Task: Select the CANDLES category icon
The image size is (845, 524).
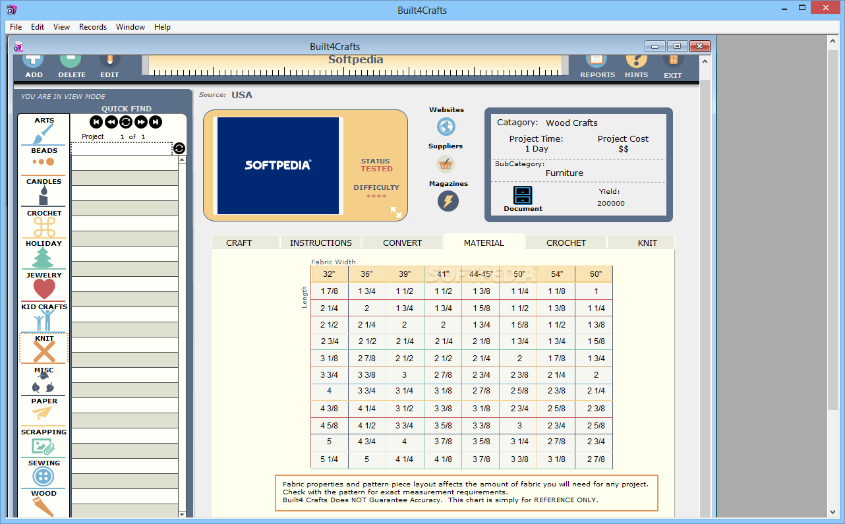Action: 44,195
